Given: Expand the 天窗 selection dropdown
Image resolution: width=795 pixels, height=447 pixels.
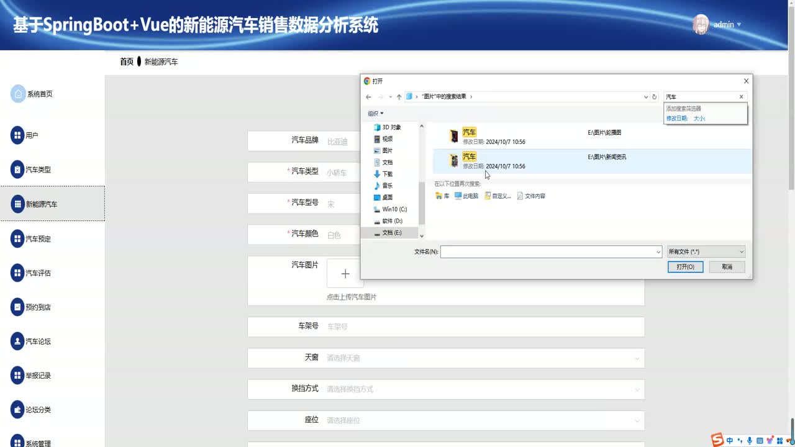Looking at the screenshot, I should click(446, 358).
